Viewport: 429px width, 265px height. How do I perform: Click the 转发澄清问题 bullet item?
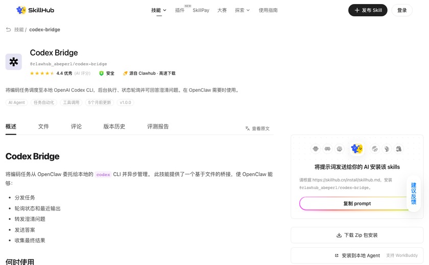point(30,219)
